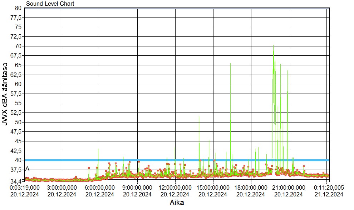
Task: Click the 51.5 dBA spike before 15:00
Action: pyautogui.click(x=199, y=117)
